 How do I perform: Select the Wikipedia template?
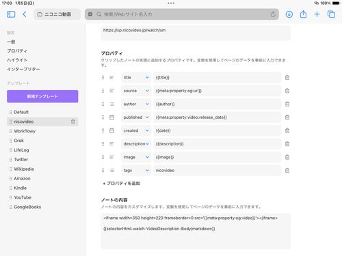click(x=42, y=169)
